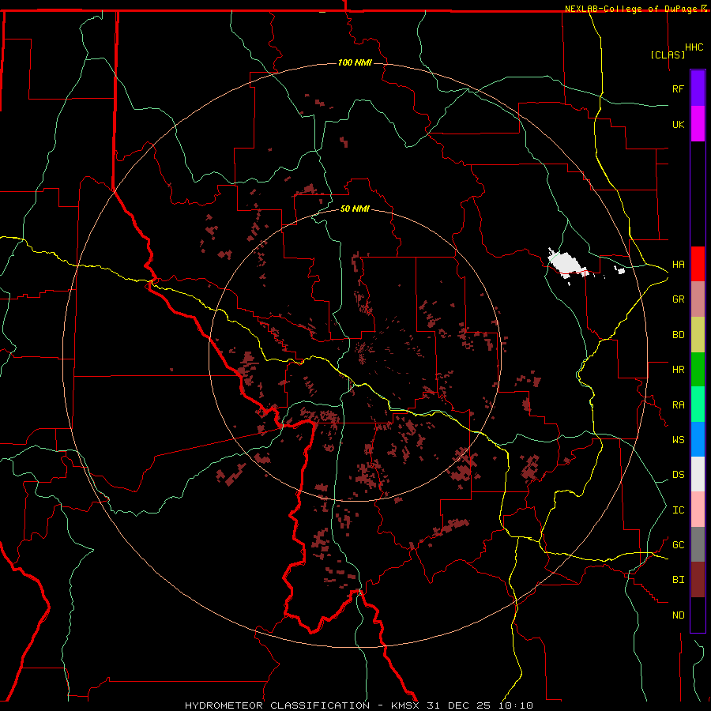Click the blue WS legend swatch
The height and width of the screenshot is (711, 711).
pos(698,439)
